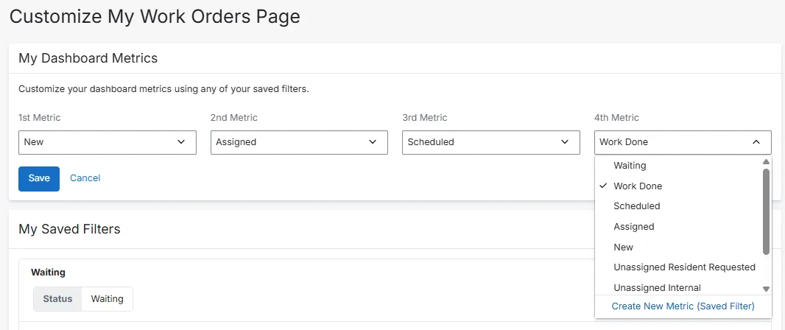Click the dropdown list scrollbar thumb
Viewport: 785px width, 330px height.
[x=765, y=211]
